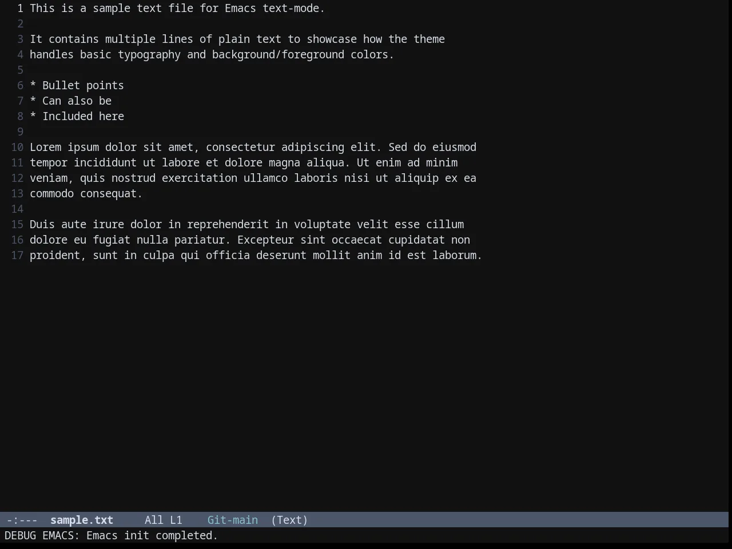Click 'magna aliqua.' in line 11

point(309,162)
